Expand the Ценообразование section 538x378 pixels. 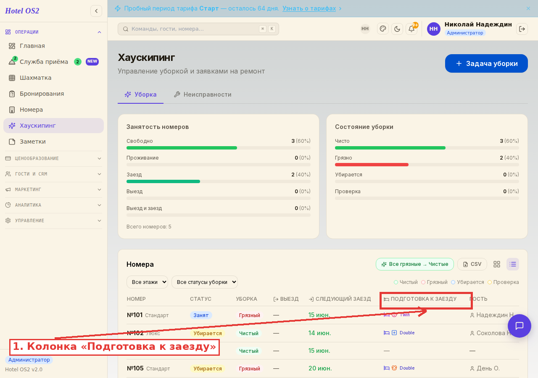coord(53,158)
